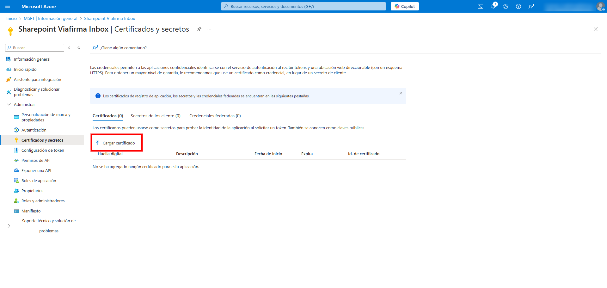Viewport: 607px width, 288px height.
Task: Navigate to Inicio breadcrumb
Action: click(11, 18)
